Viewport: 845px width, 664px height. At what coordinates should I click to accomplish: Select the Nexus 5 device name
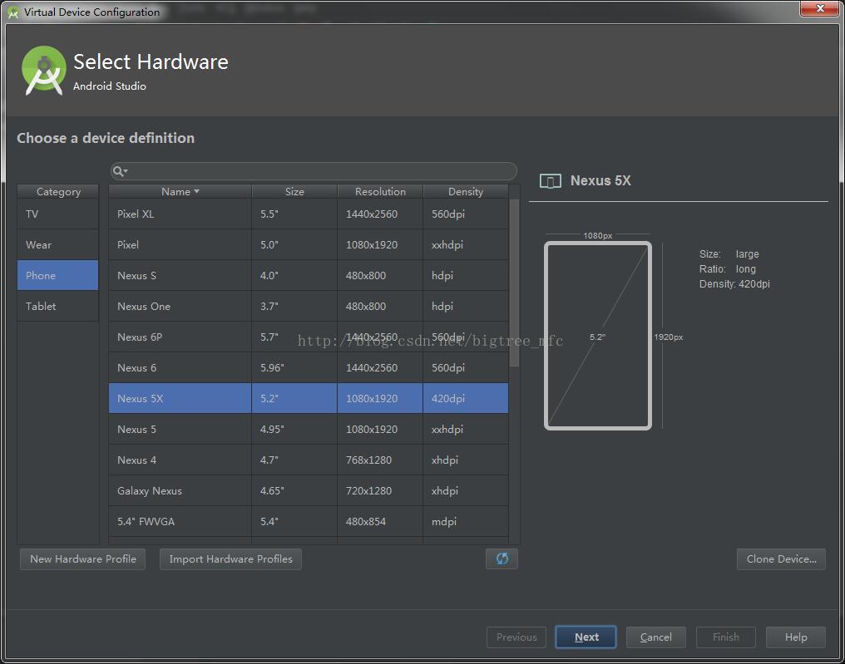coord(136,429)
